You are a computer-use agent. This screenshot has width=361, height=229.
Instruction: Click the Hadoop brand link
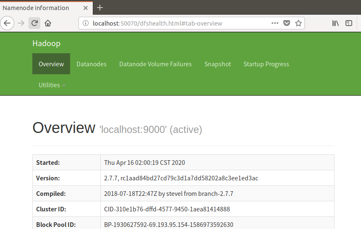click(46, 44)
